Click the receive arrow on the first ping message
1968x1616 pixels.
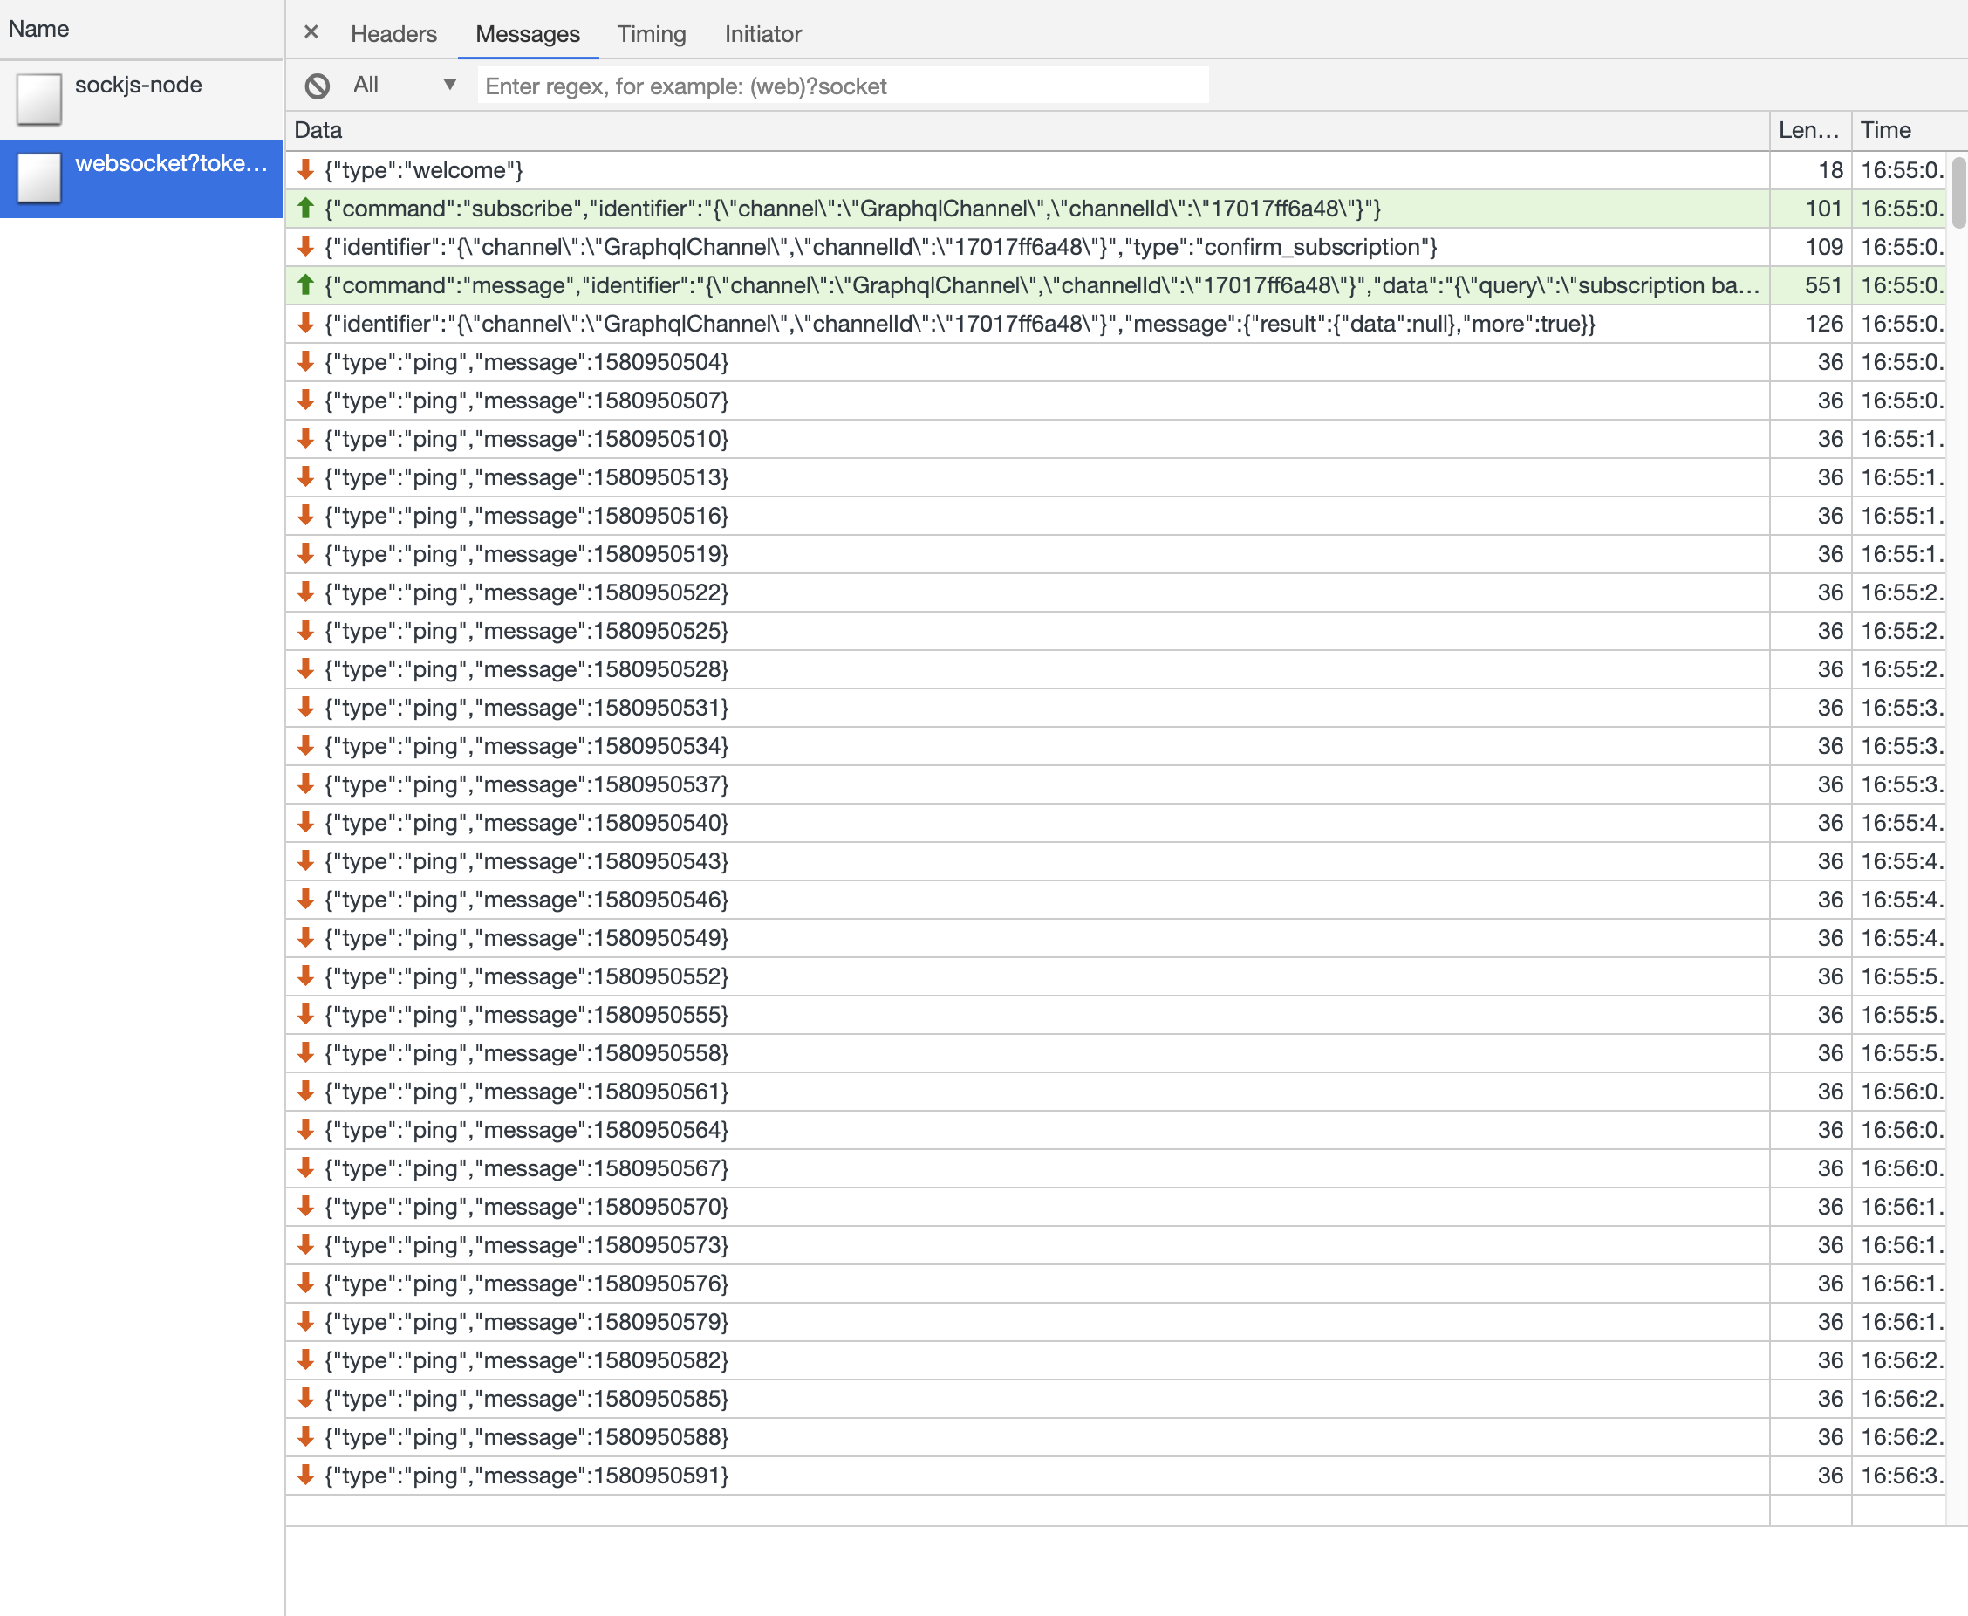pos(305,362)
